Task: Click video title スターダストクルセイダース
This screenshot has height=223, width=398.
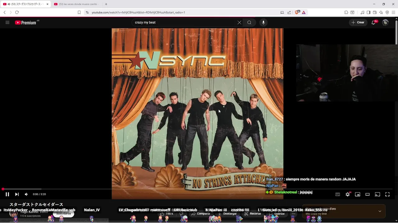Action: point(36,204)
